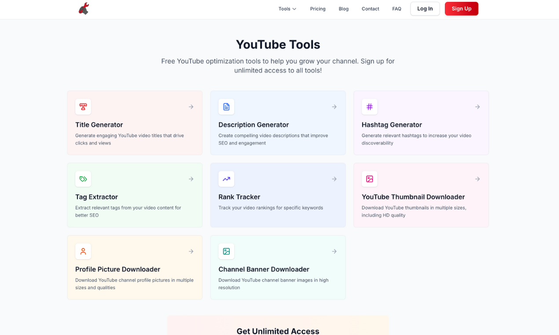Viewport: 559px width, 335px height.
Task: Click the Hashtag Generator purple hash icon
Action: pos(370,107)
